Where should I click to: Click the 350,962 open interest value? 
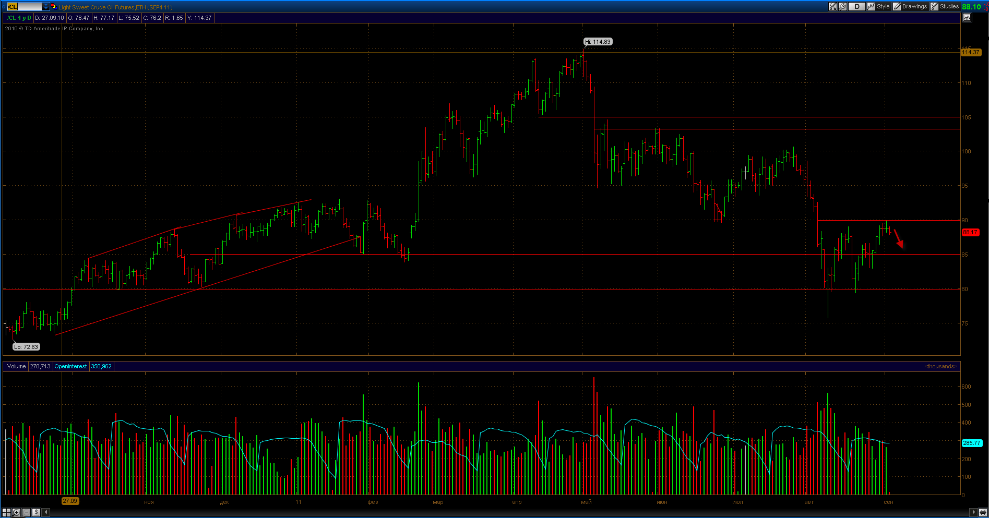click(x=101, y=366)
